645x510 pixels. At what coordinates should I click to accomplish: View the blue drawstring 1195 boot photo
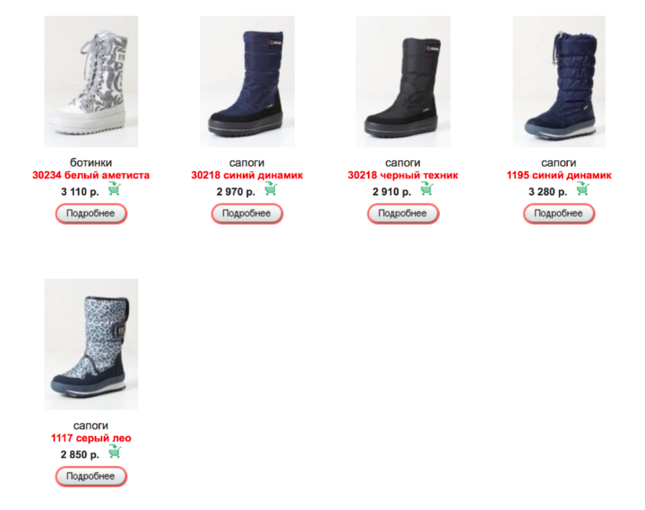pyautogui.click(x=559, y=81)
